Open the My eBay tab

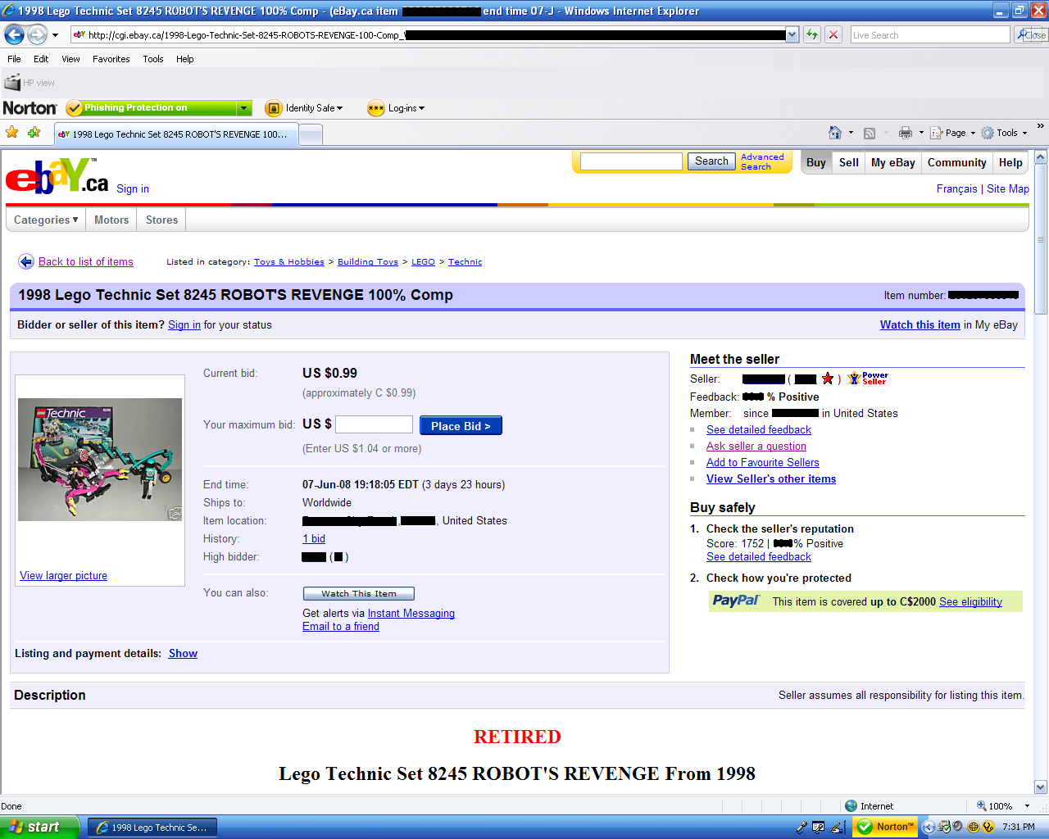(x=892, y=162)
